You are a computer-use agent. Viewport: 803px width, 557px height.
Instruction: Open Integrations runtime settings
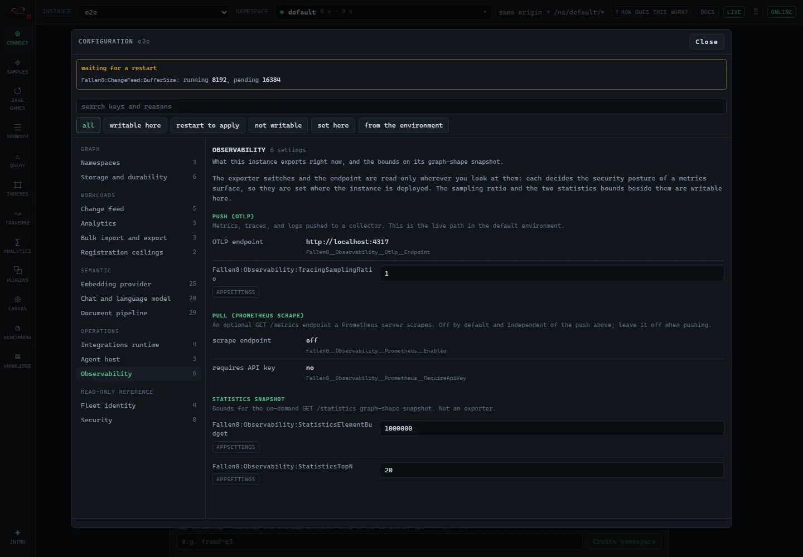[x=138, y=345]
